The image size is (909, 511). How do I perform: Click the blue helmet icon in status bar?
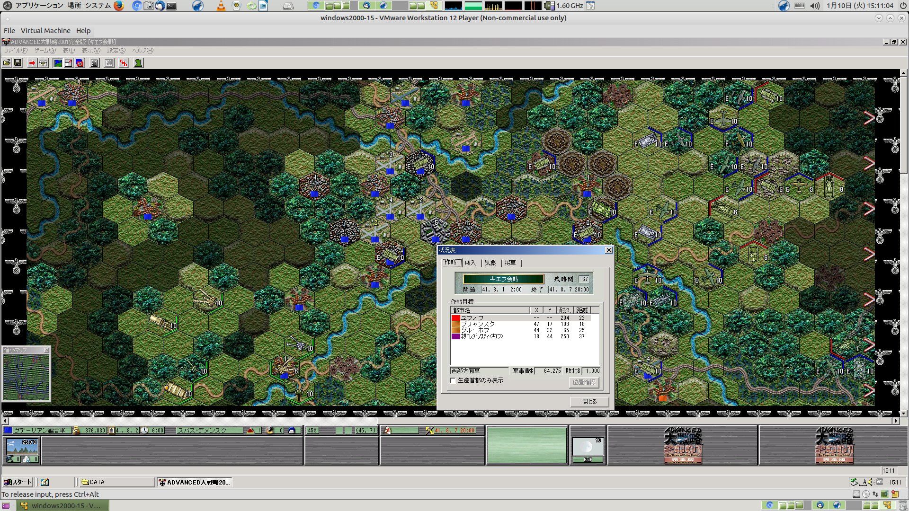coord(292,431)
